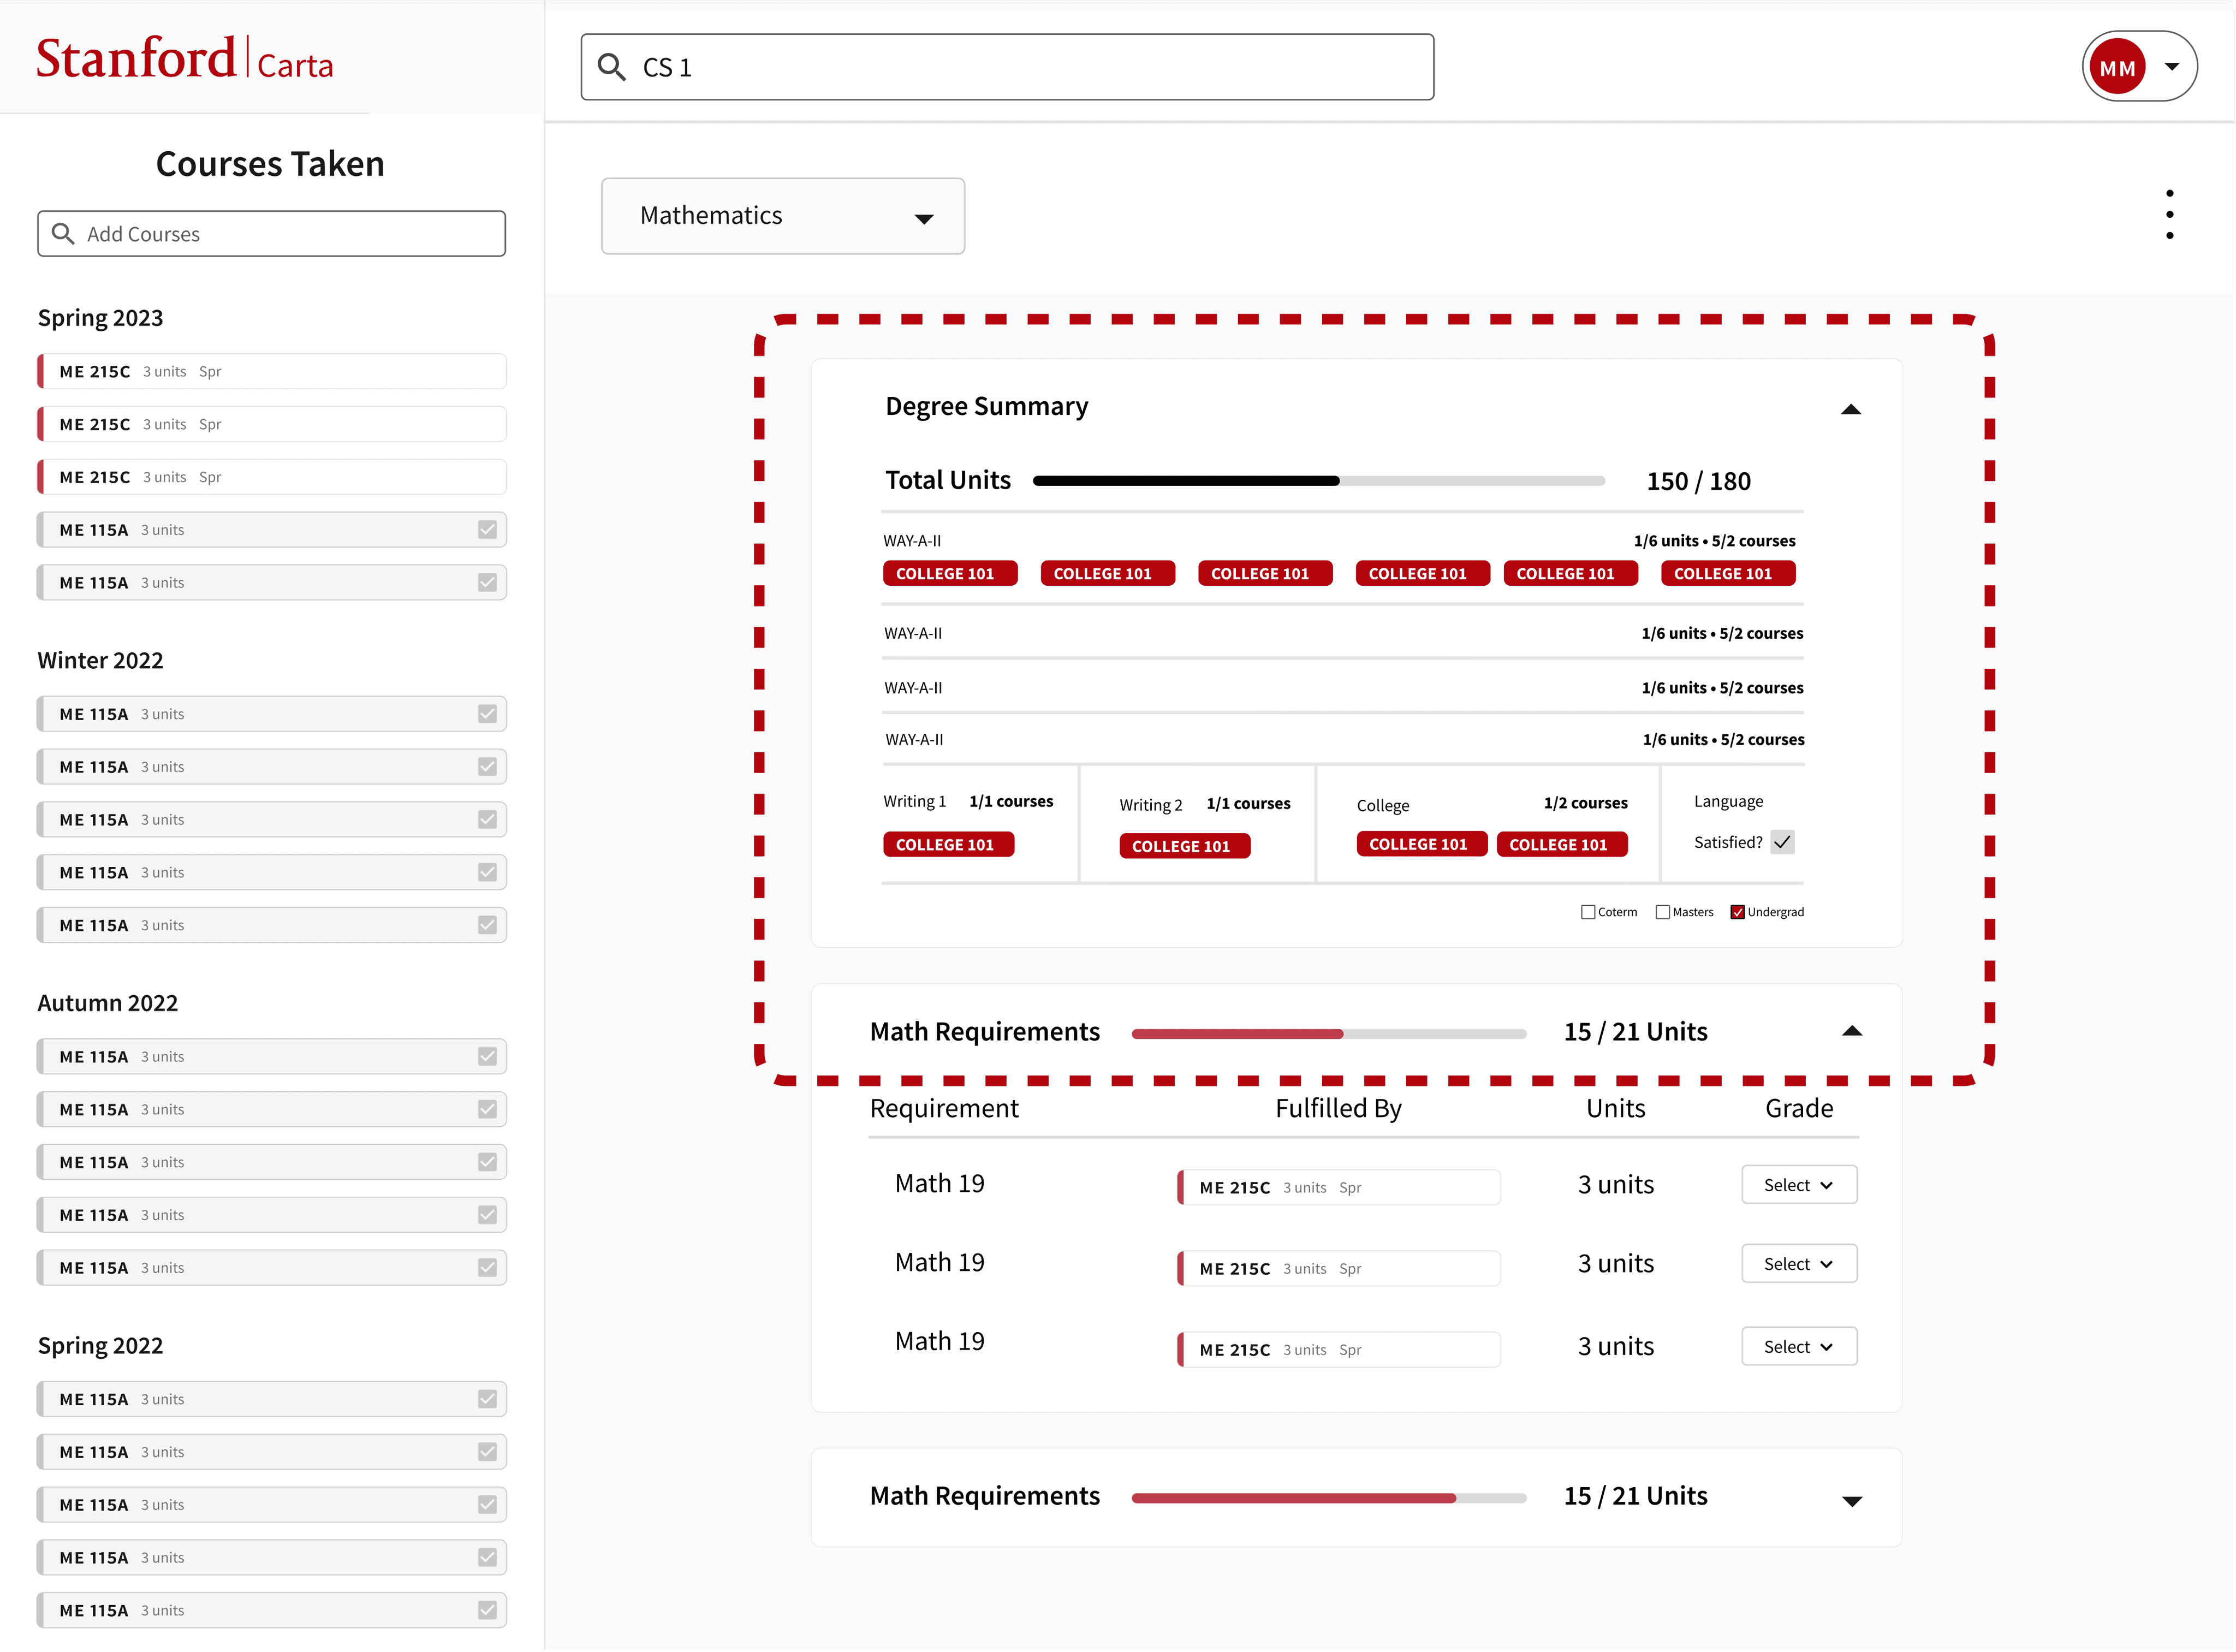
Task: Open the account dropdown arrow beside avatar
Action: pos(2172,67)
